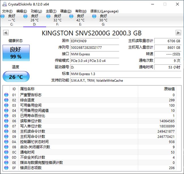
Task: Select drive E: status orb
Action: pyautogui.click(x=71, y=16)
